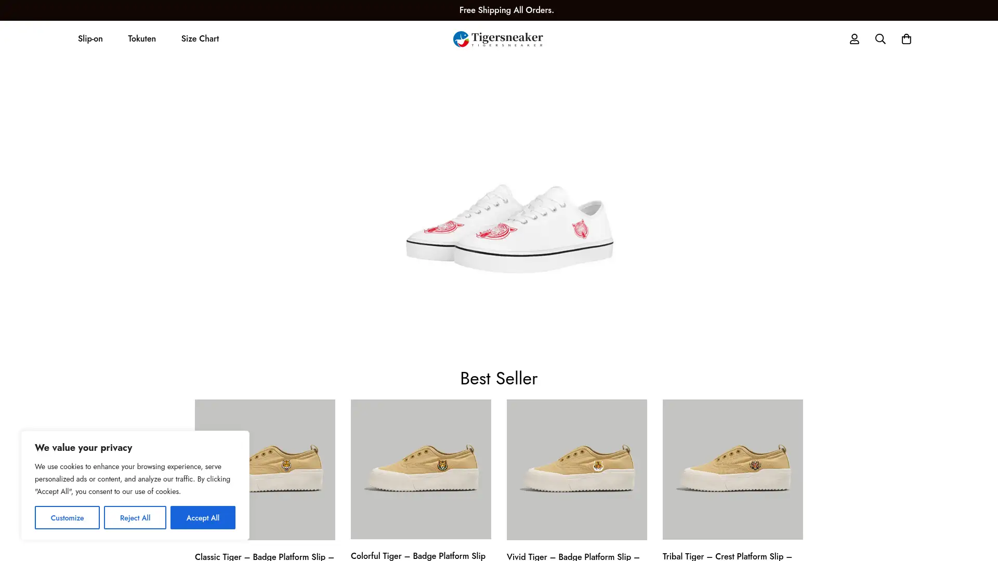Click the Vivid Tiger product thumbnail
998x561 pixels.
pyautogui.click(x=576, y=469)
